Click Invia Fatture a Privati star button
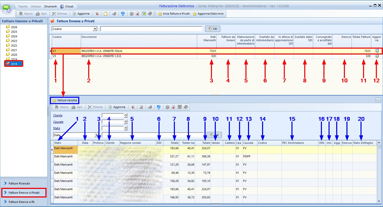 (174, 14)
